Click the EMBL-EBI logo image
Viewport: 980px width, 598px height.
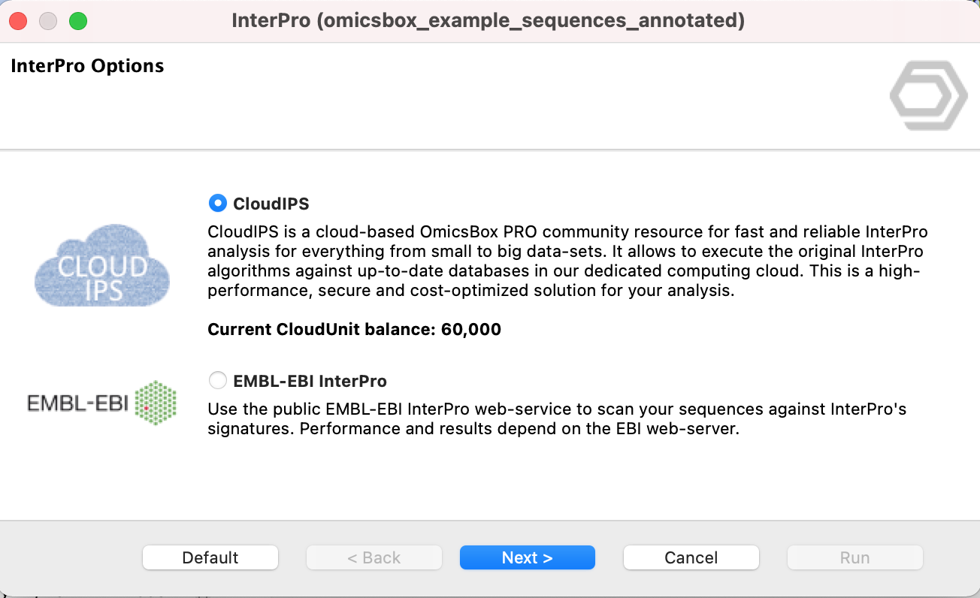102,403
